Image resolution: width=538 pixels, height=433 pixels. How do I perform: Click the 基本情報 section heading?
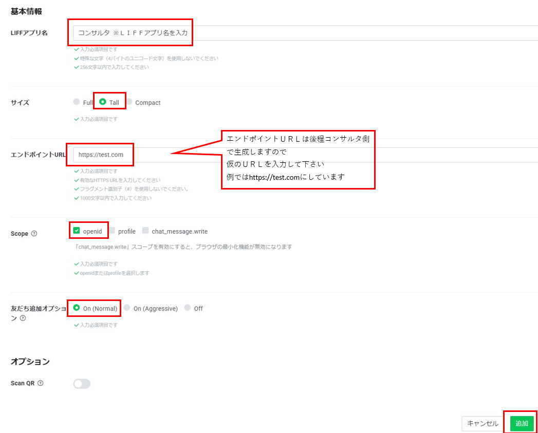(26, 11)
